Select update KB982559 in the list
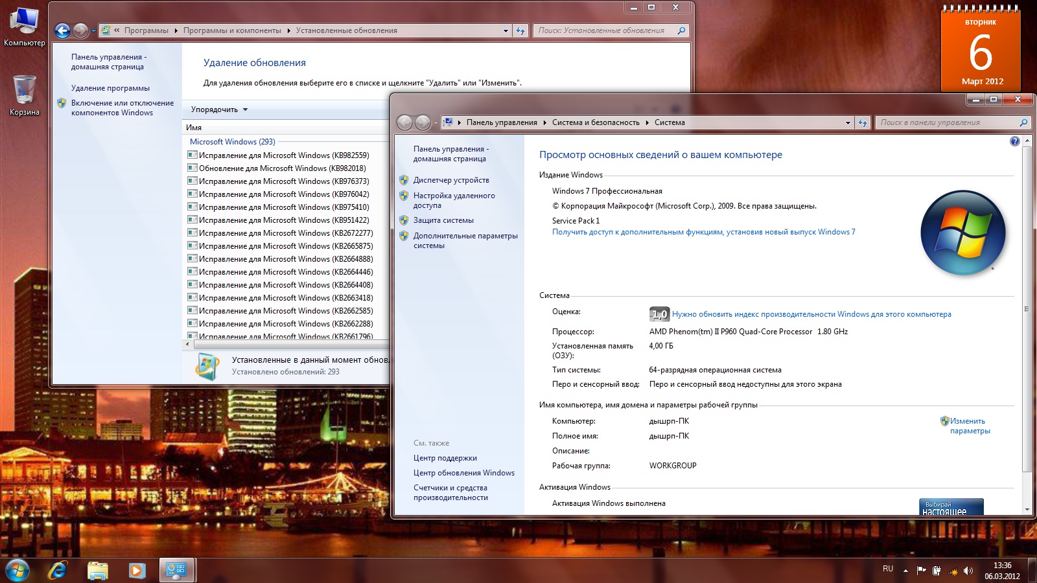This screenshot has width=1037, height=583. [x=284, y=155]
